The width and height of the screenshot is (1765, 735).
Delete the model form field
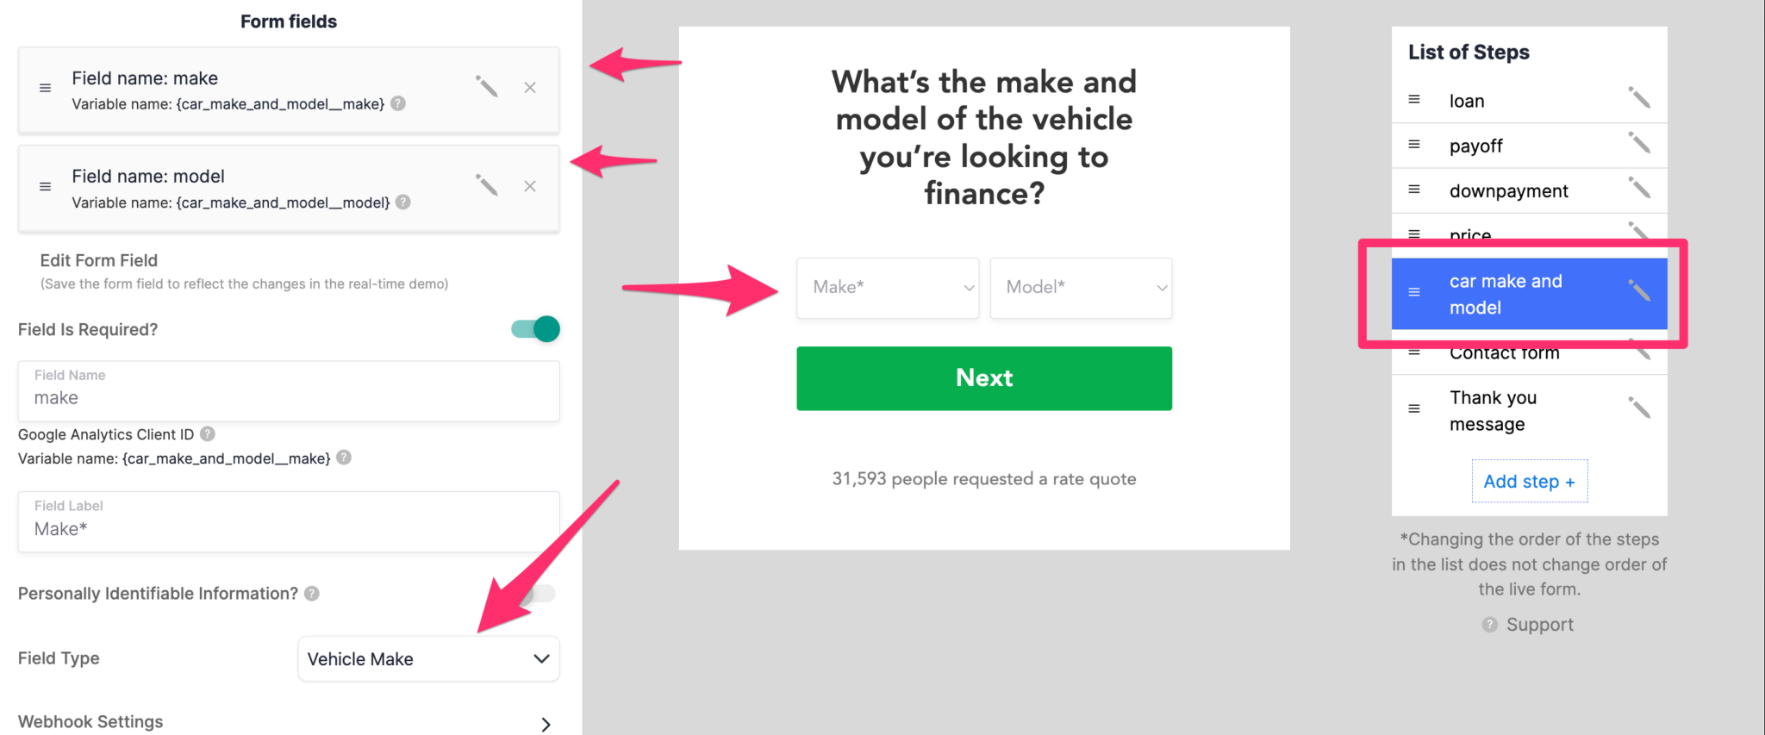pyautogui.click(x=529, y=185)
